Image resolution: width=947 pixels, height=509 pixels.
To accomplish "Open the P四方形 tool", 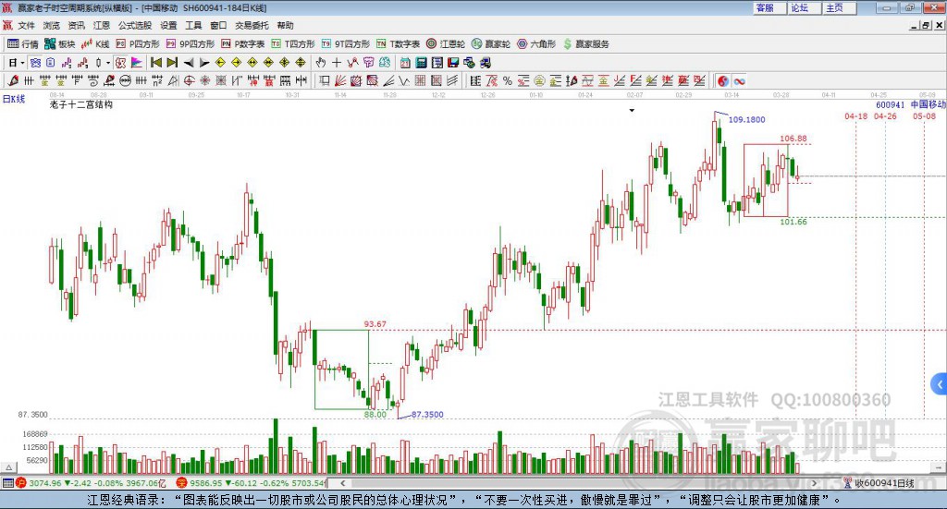I will [138, 44].
